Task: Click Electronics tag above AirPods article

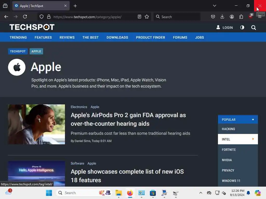Action: click(x=79, y=107)
